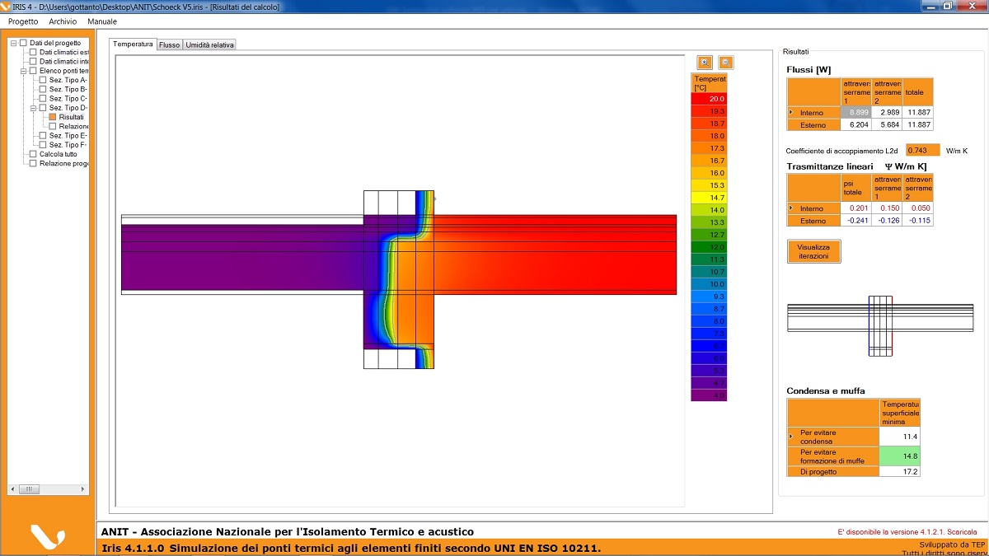Viewport: 989px width, 556px height.
Task: Collapse the Sez. Tipo D node
Action: click(33, 108)
